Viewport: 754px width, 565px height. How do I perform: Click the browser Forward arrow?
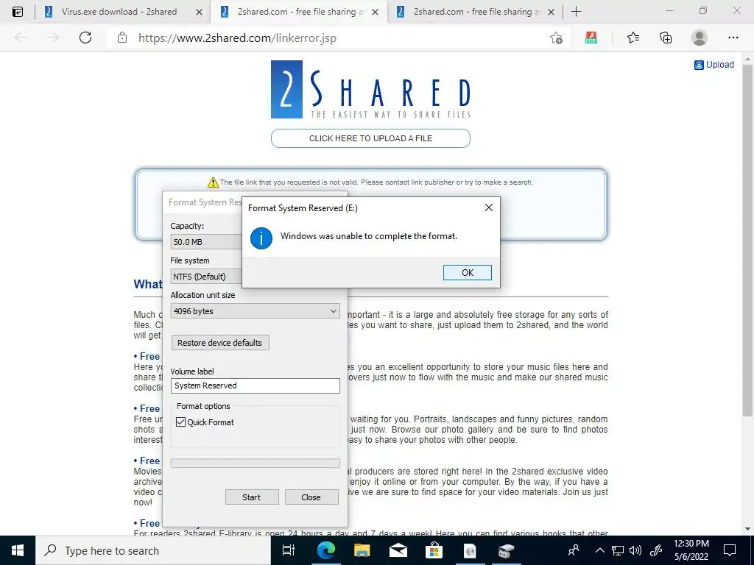53,38
